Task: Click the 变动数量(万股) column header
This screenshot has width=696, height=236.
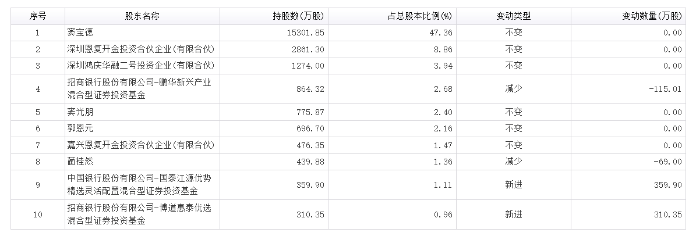Action: pos(652,16)
